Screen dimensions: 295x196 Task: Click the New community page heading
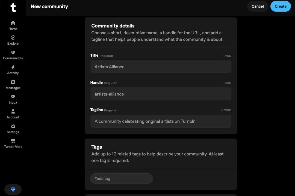[x=49, y=7]
